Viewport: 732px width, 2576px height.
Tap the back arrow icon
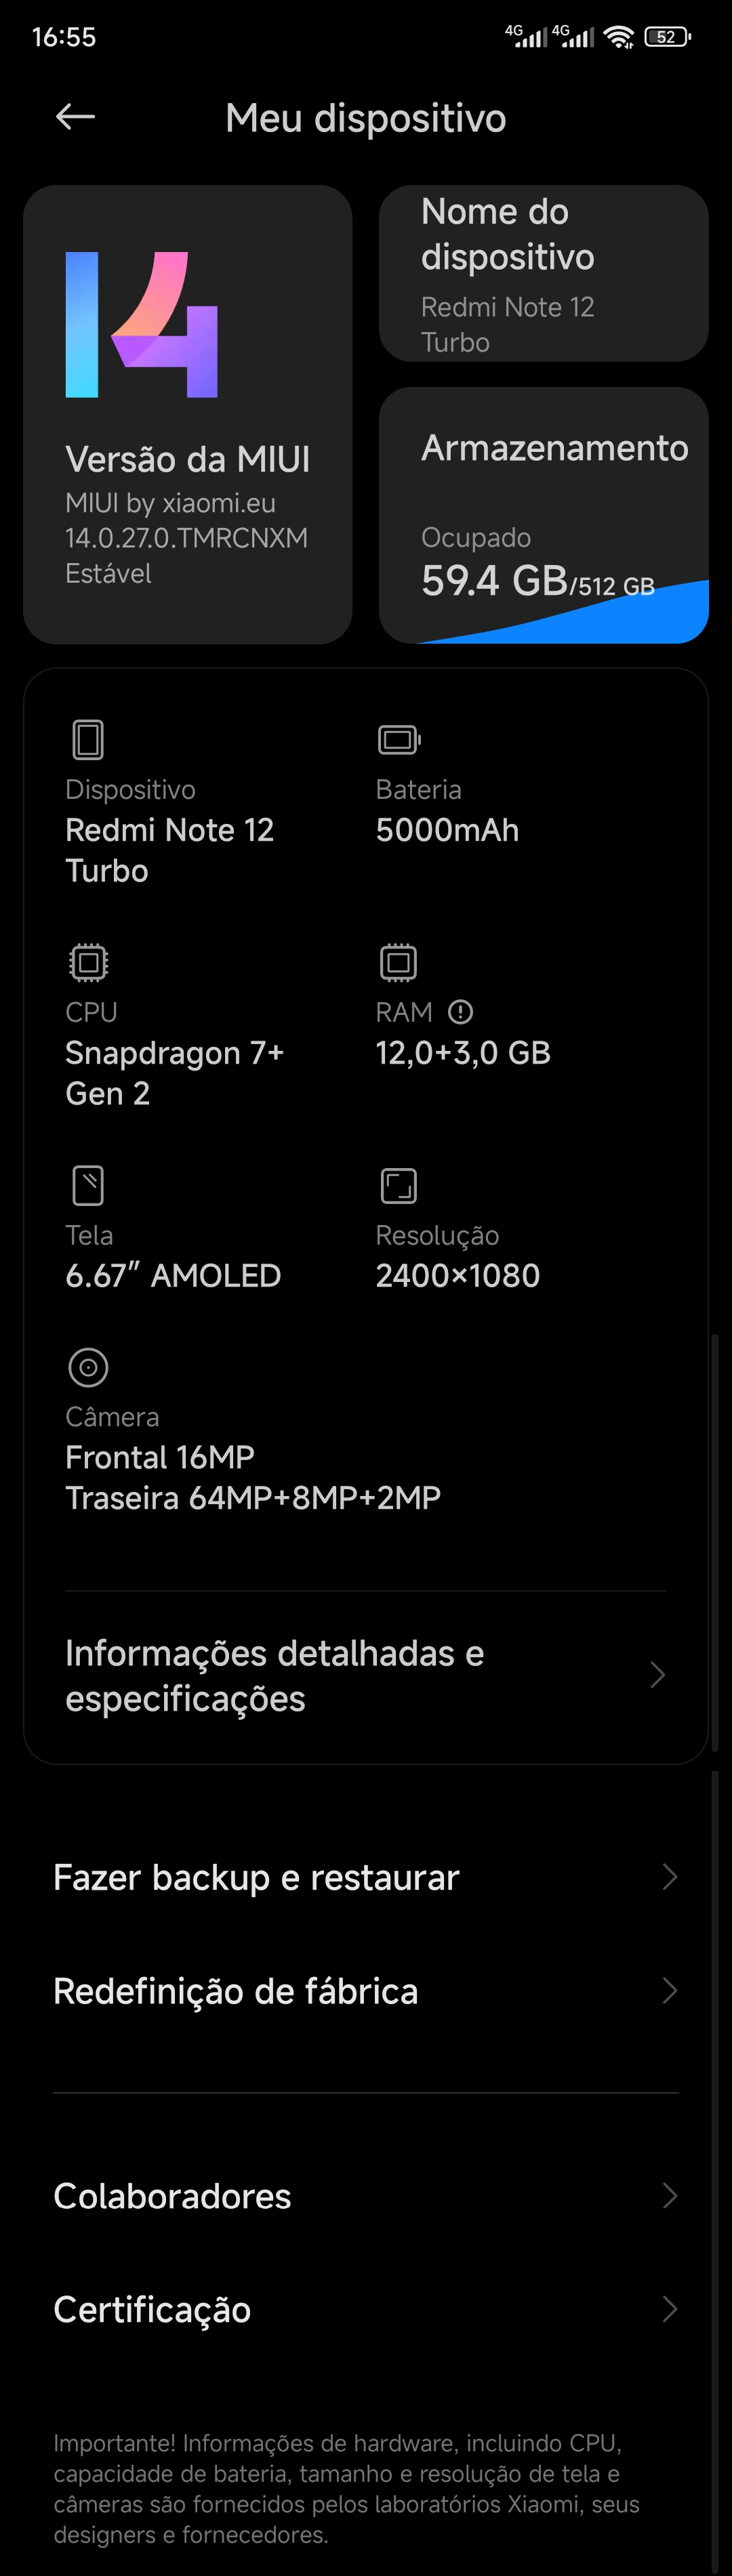(75, 117)
